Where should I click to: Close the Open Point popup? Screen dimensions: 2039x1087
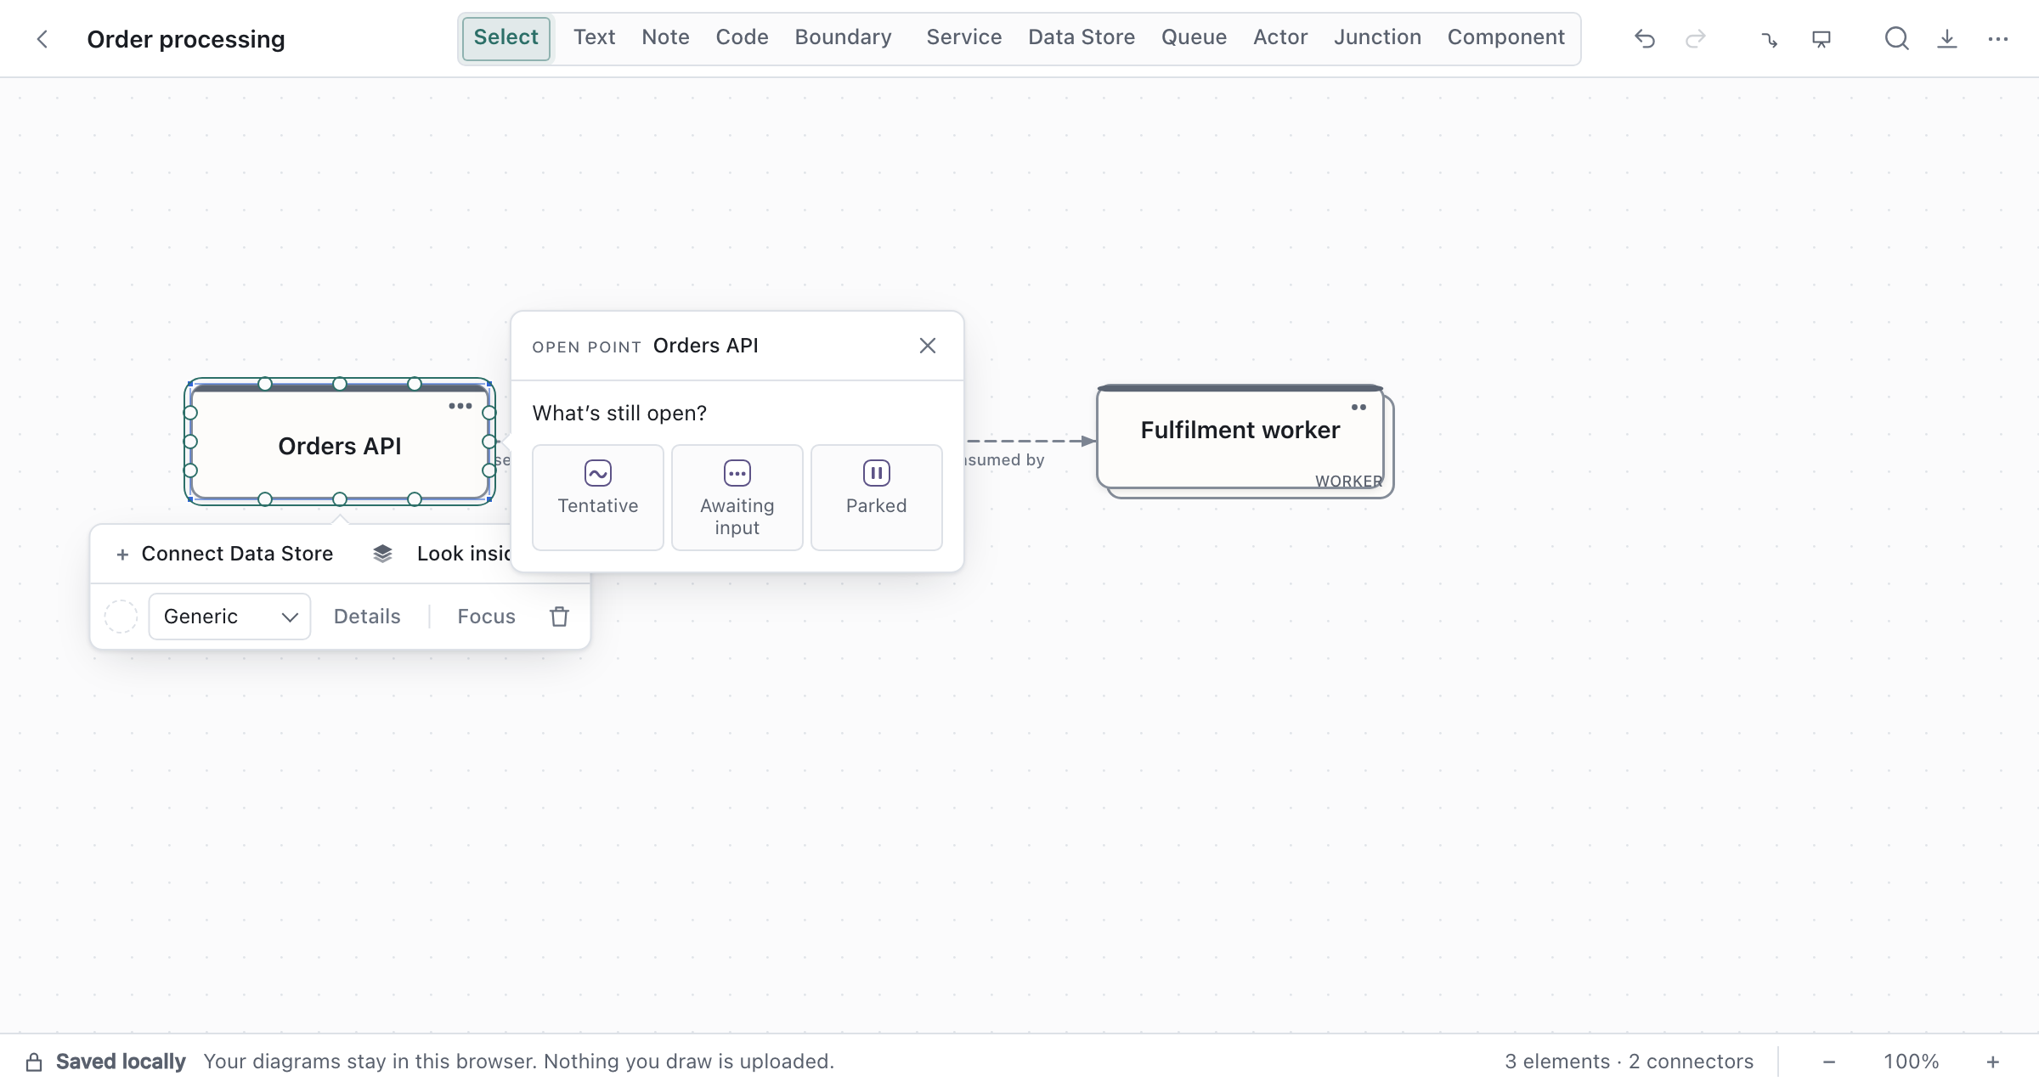(x=927, y=346)
